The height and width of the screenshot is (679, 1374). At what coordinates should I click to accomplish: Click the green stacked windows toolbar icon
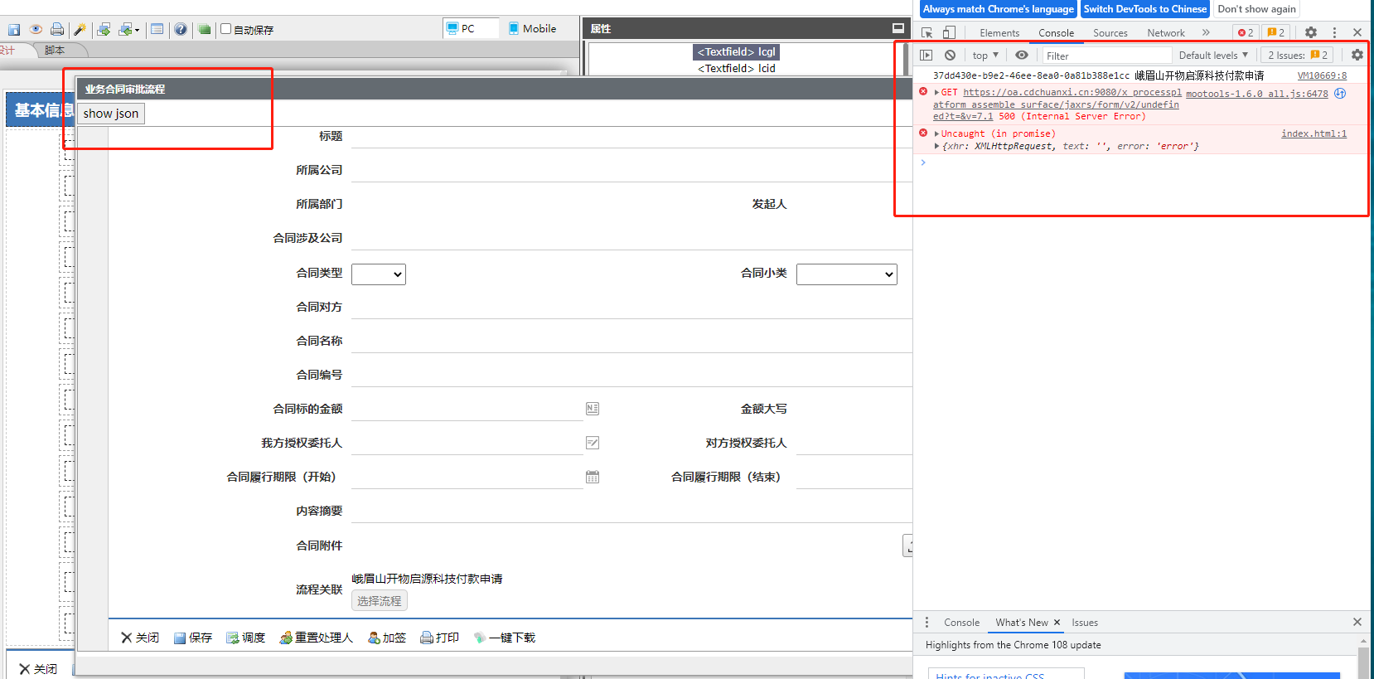[x=205, y=30]
